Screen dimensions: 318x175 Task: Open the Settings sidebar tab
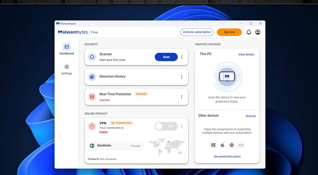[x=67, y=69]
